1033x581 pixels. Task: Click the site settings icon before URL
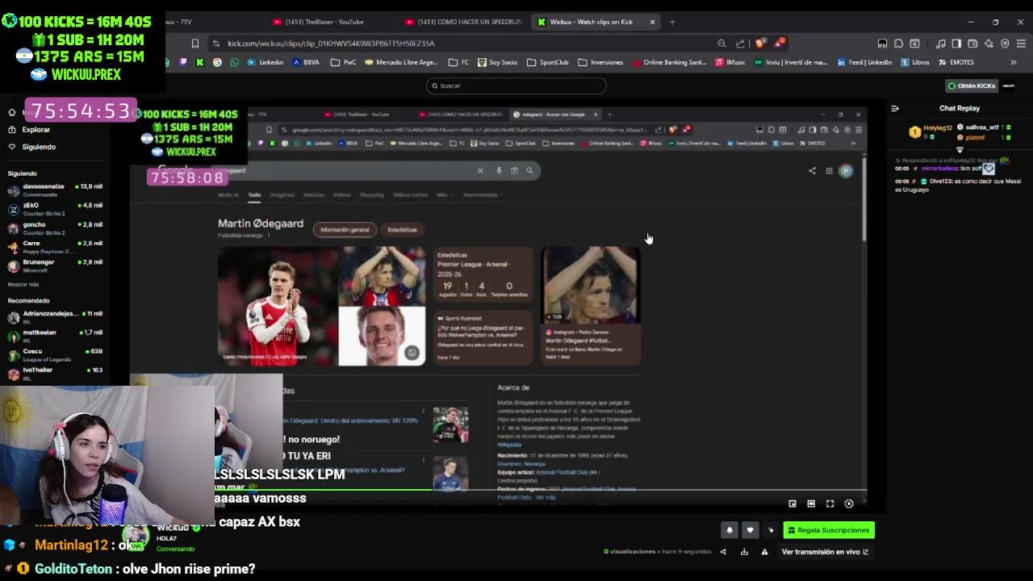(x=215, y=44)
